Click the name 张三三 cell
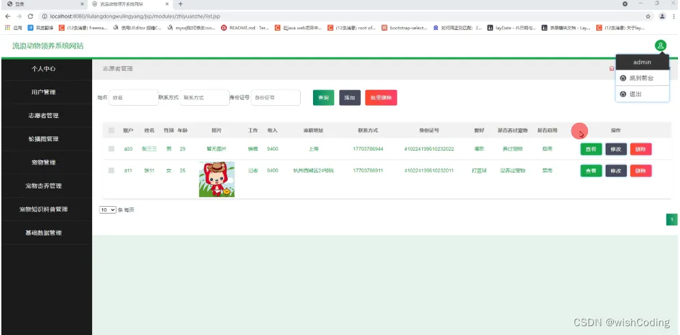680x335 pixels. point(149,149)
